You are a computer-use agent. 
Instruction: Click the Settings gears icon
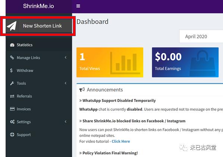point(12,122)
